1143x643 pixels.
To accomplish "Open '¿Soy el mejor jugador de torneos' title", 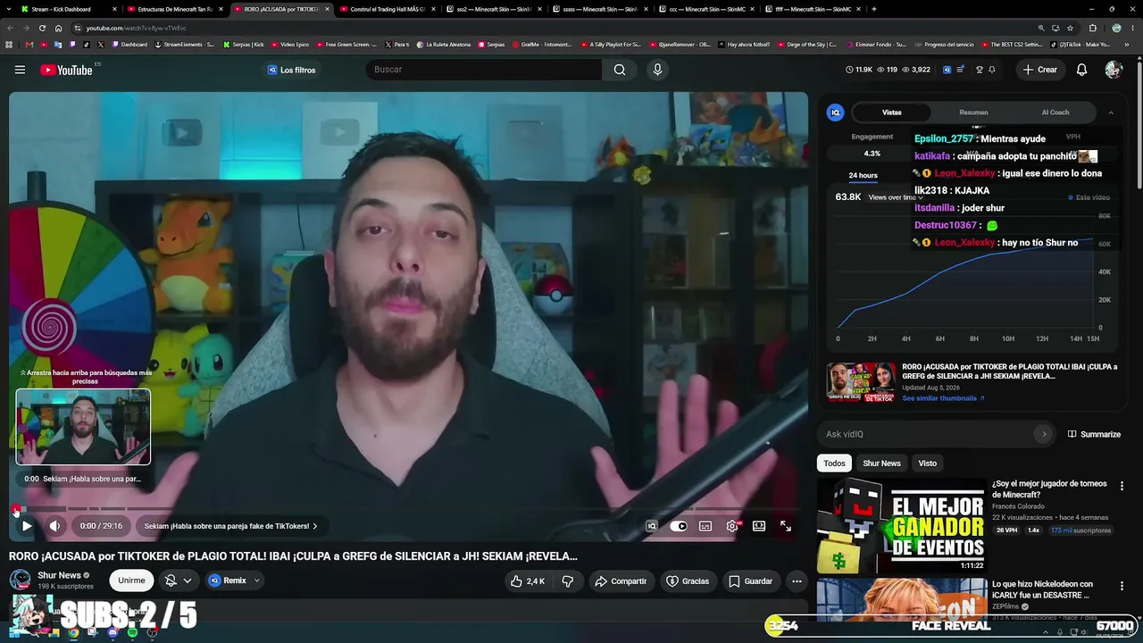I will click(x=1049, y=489).
